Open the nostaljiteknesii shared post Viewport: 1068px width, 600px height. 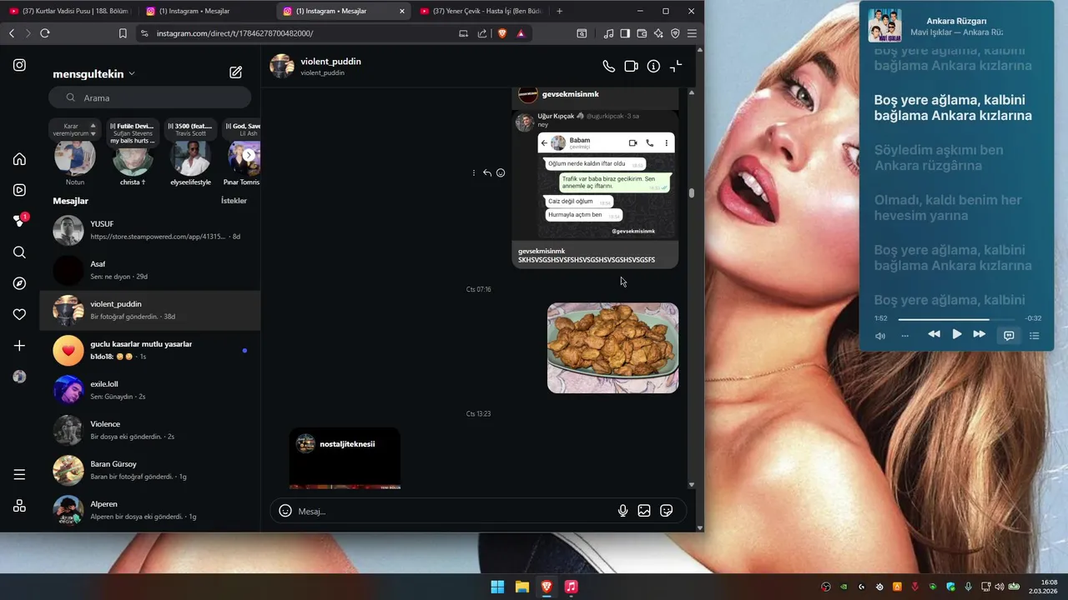pos(345,457)
